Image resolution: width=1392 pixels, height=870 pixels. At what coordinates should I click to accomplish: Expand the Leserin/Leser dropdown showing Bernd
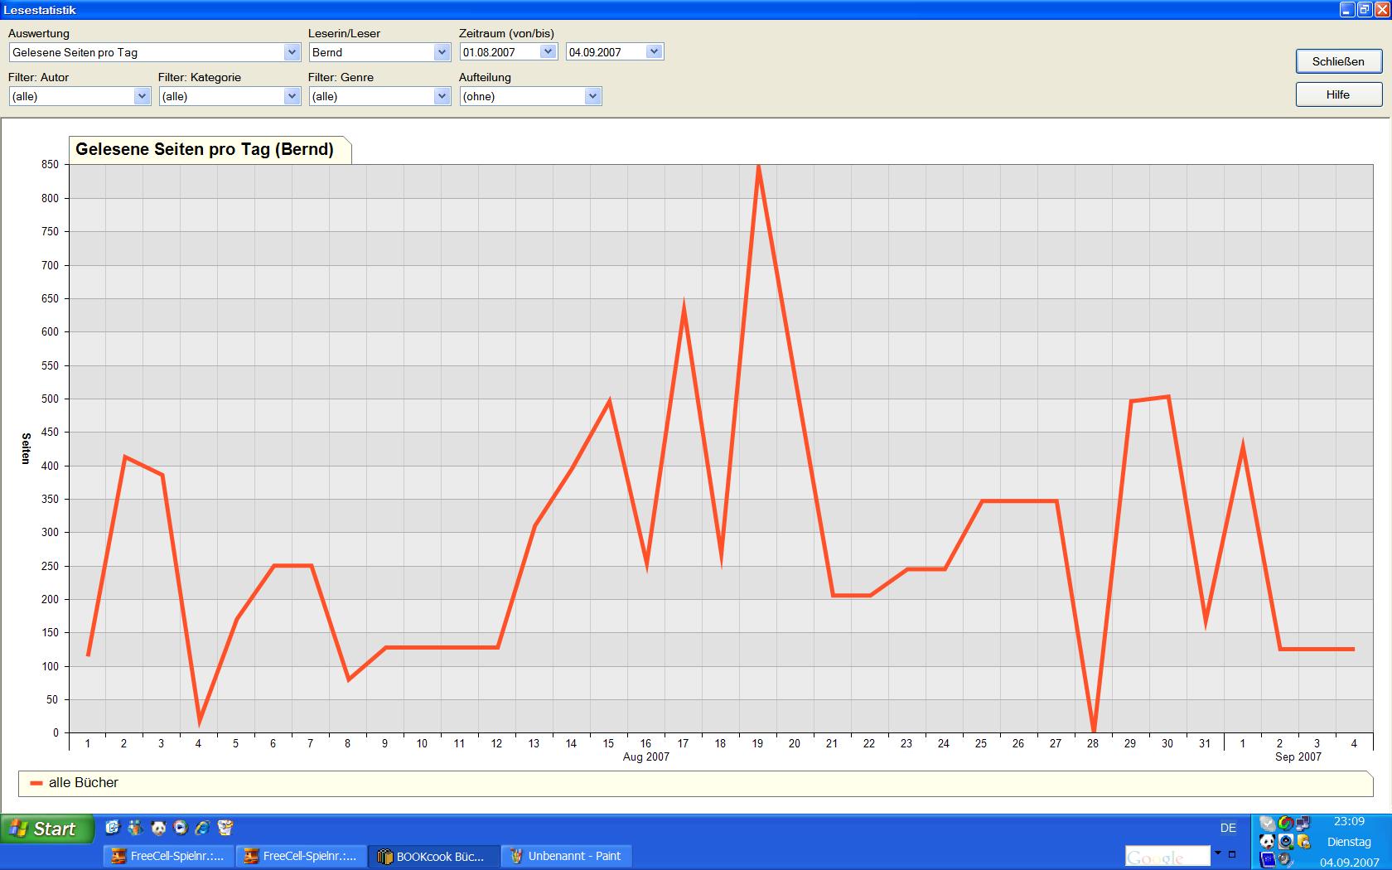[x=441, y=52]
